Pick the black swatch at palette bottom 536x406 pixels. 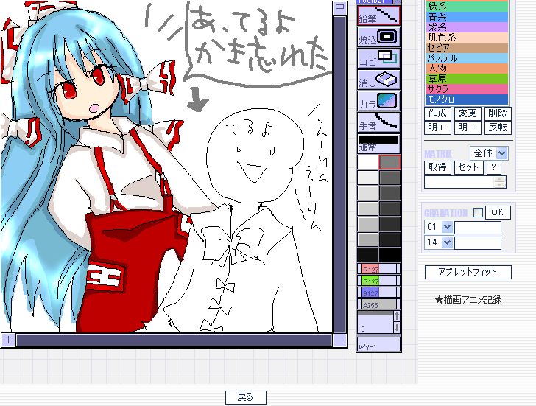[x=389, y=255]
